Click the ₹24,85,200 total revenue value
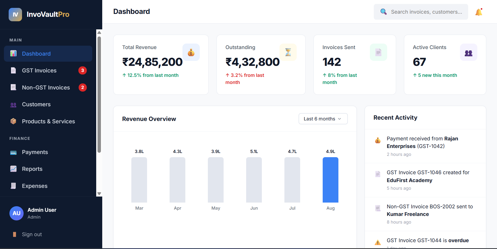The height and width of the screenshot is (249, 497). [152, 62]
